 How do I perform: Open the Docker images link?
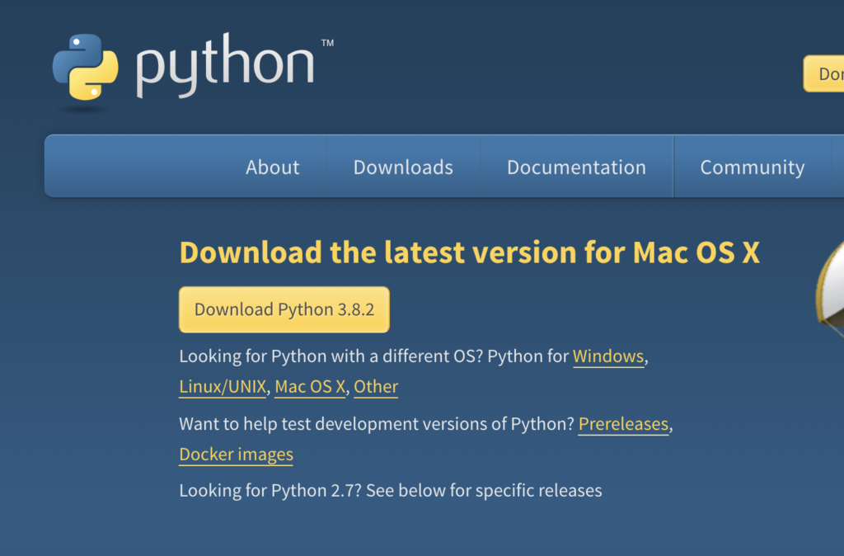pyautogui.click(x=236, y=455)
